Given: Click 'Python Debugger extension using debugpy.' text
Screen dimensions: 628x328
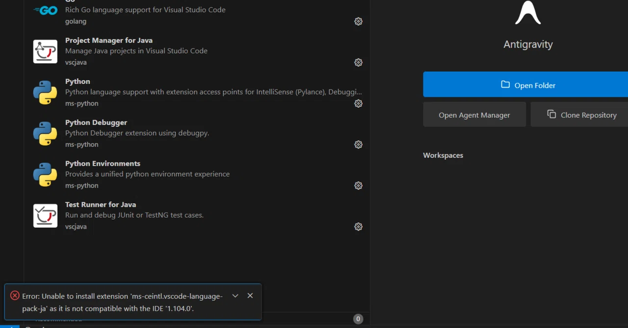Looking at the screenshot, I should (x=137, y=133).
